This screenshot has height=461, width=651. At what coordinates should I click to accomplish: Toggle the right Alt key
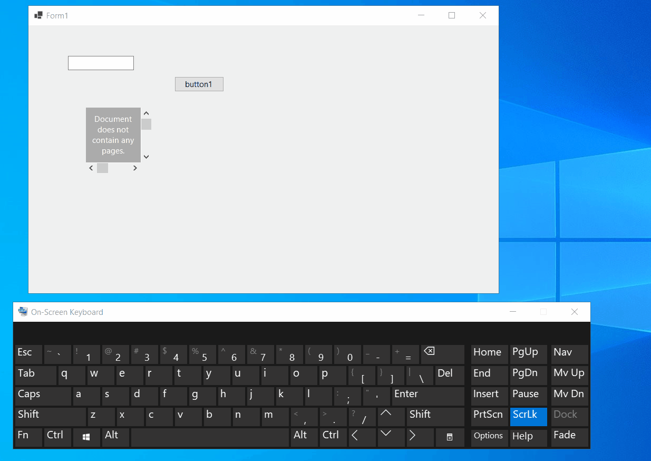[x=304, y=437]
